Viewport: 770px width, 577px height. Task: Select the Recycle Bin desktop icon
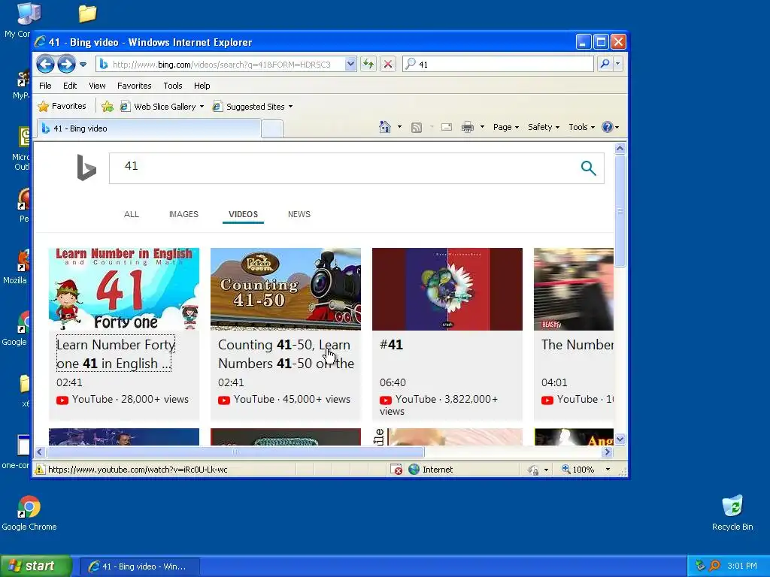(732, 513)
